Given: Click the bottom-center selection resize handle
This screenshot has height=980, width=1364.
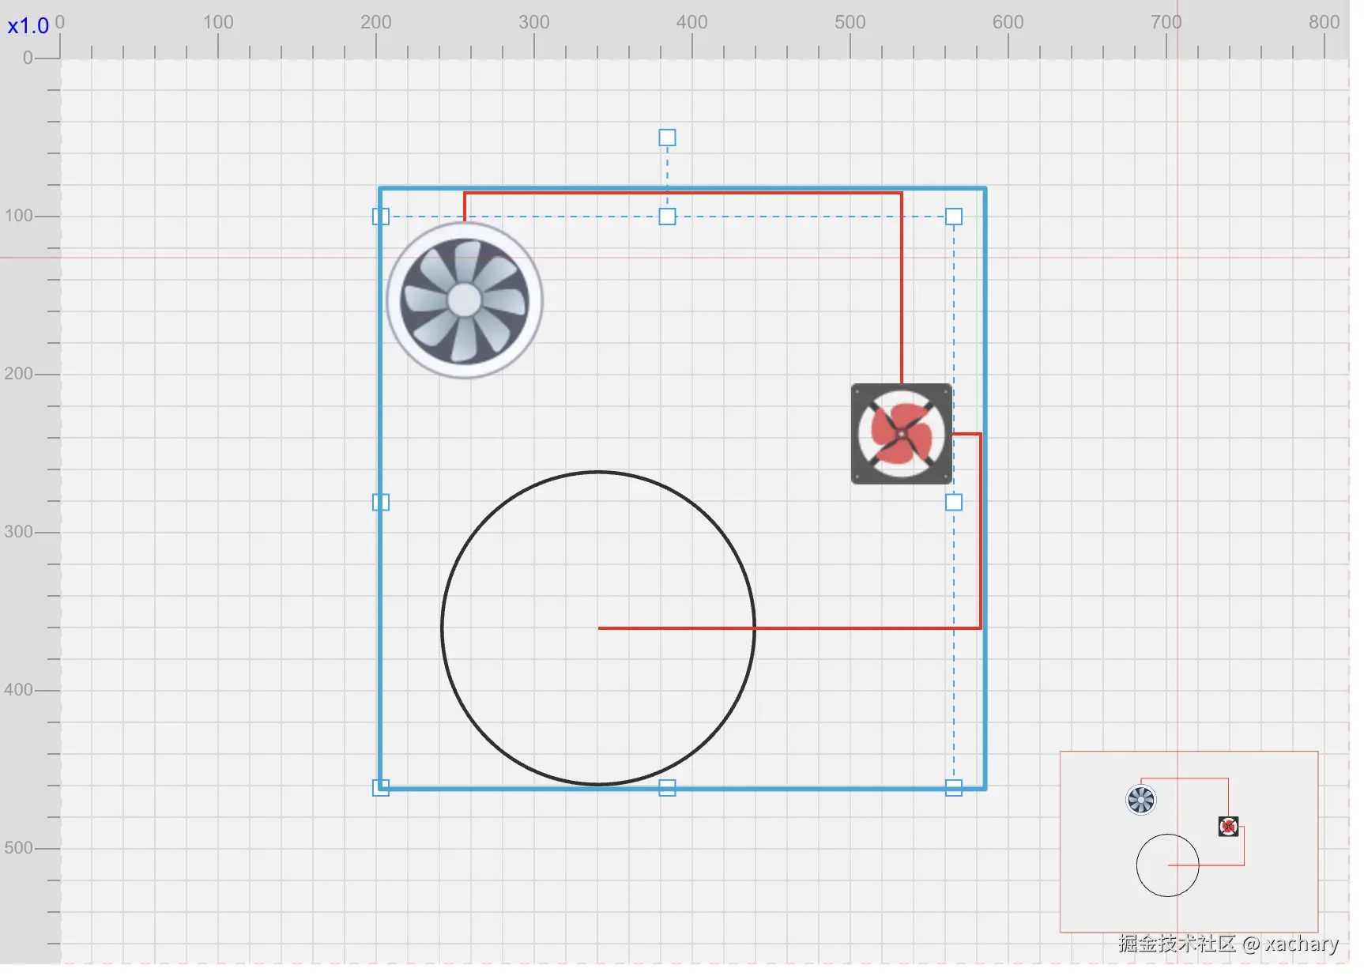Looking at the screenshot, I should click(x=667, y=788).
